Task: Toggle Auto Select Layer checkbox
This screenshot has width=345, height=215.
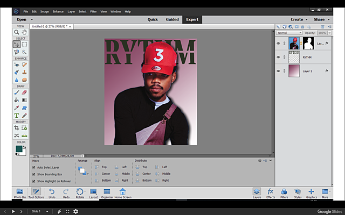Action: point(33,167)
